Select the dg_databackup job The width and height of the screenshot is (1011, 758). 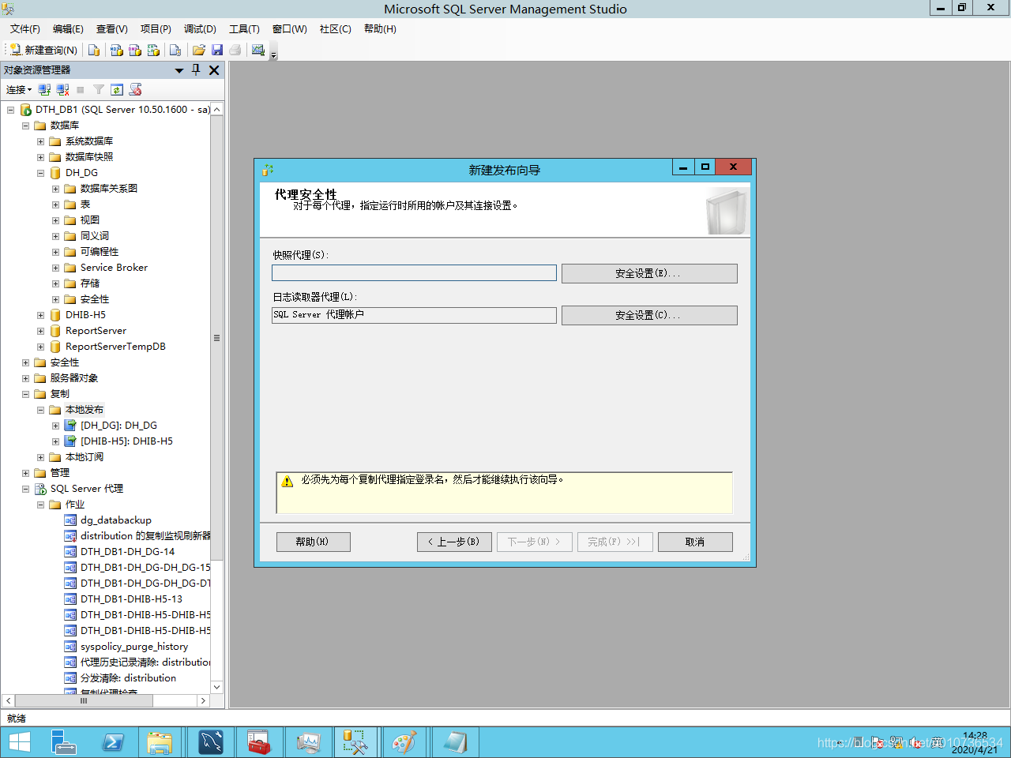pyautogui.click(x=116, y=520)
